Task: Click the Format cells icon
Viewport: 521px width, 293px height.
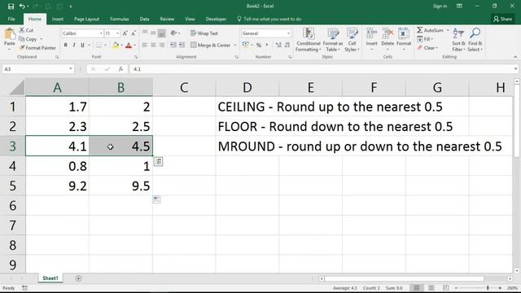Action: 404,34
